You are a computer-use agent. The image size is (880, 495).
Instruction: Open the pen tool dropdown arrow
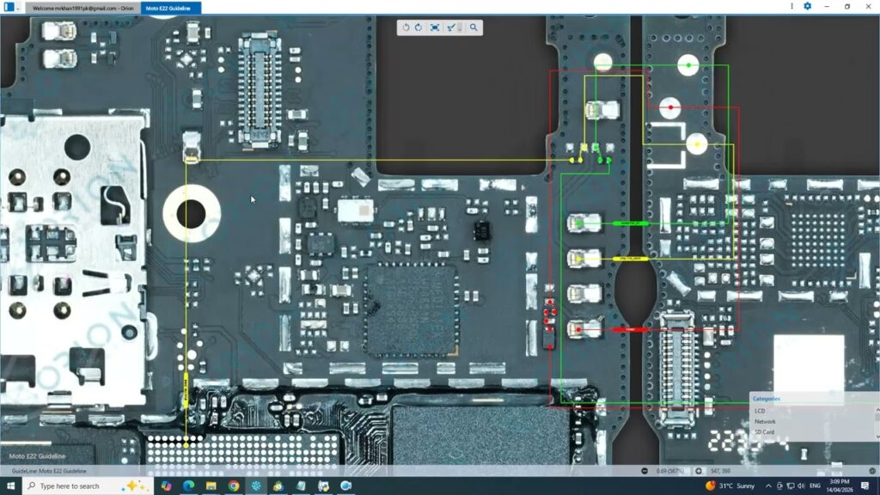click(x=461, y=28)
